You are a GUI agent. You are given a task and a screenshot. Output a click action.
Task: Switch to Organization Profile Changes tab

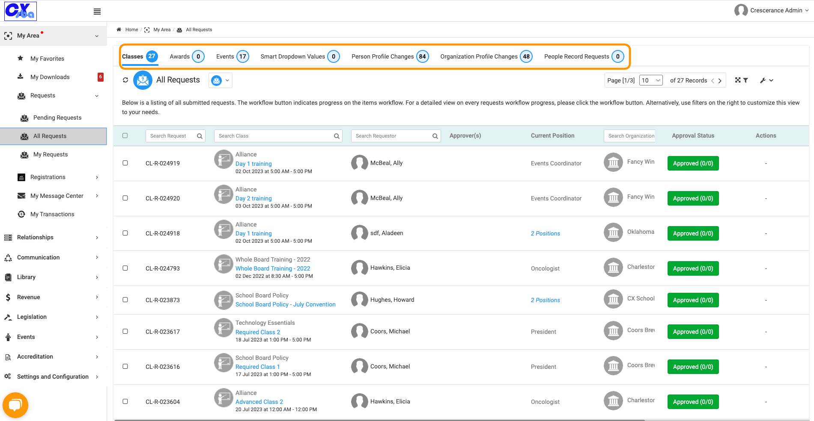pos(486,56)
